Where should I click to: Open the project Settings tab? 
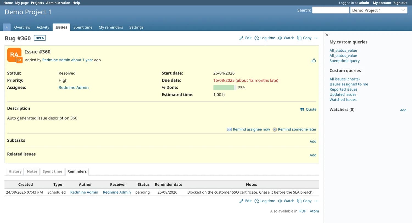137,27
